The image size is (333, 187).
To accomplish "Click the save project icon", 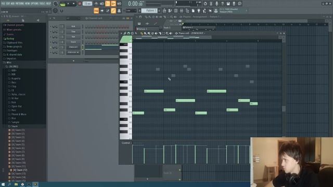I will pos(228,4).
